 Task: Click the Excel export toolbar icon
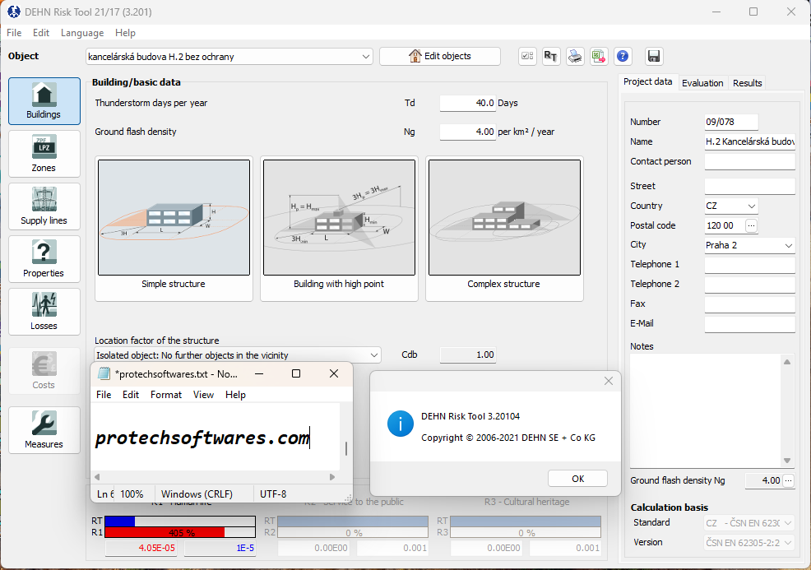click(599, 56)
